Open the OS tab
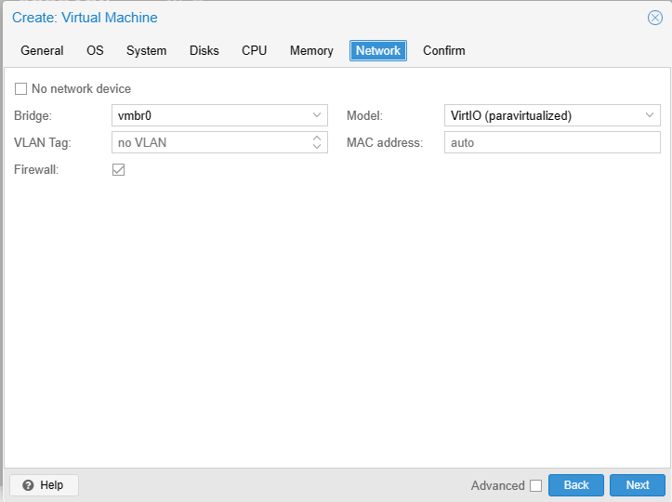Image resolution: width=672 pixels, height=502 pixels. [95, 50]
